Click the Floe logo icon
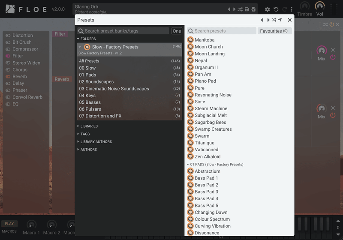Screen dimensions: 343x240 [10, 9]
